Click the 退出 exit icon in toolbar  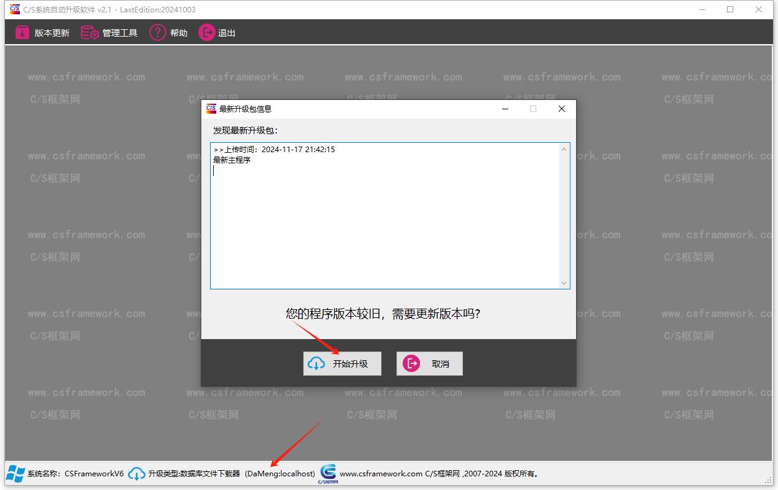[x=206, y=33]
